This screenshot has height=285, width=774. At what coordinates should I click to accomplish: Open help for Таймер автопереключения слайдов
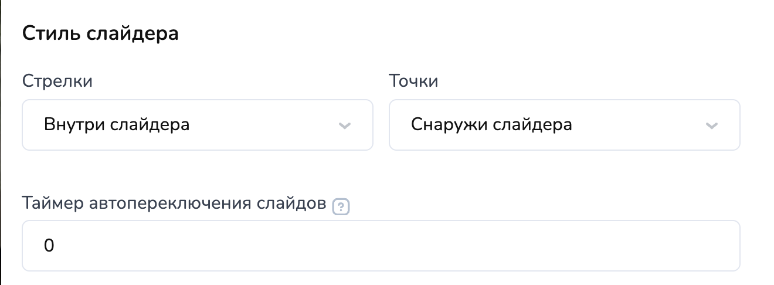click(341, 208)
